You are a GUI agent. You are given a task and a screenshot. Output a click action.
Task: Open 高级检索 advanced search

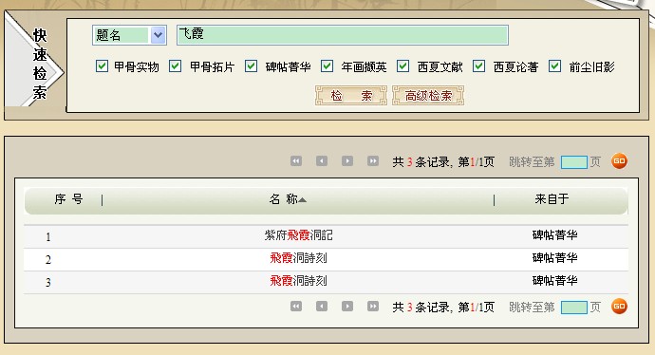coord(428,96)
